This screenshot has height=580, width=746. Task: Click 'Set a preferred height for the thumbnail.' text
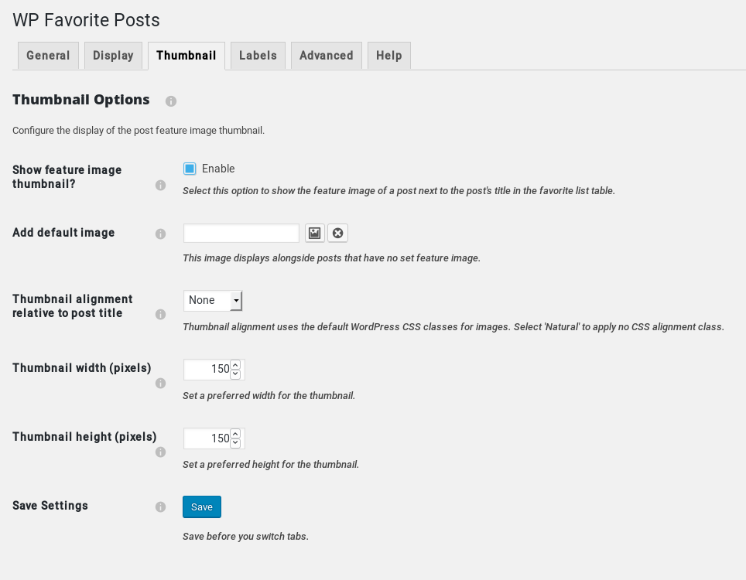pyautogui.click(x=271, y=465)
